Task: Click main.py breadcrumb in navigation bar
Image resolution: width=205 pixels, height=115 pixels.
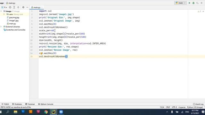Action: (11, 3)
